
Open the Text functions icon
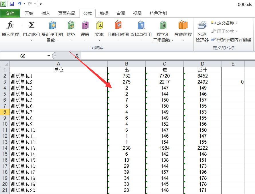pos(99,25)
